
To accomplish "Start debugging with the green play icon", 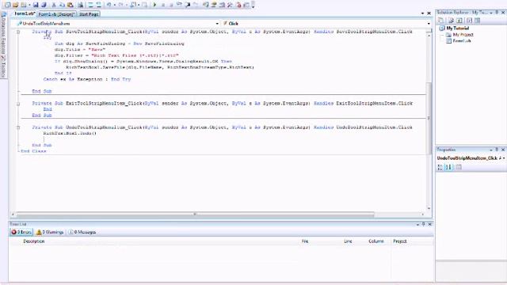I will coord(154,5).
